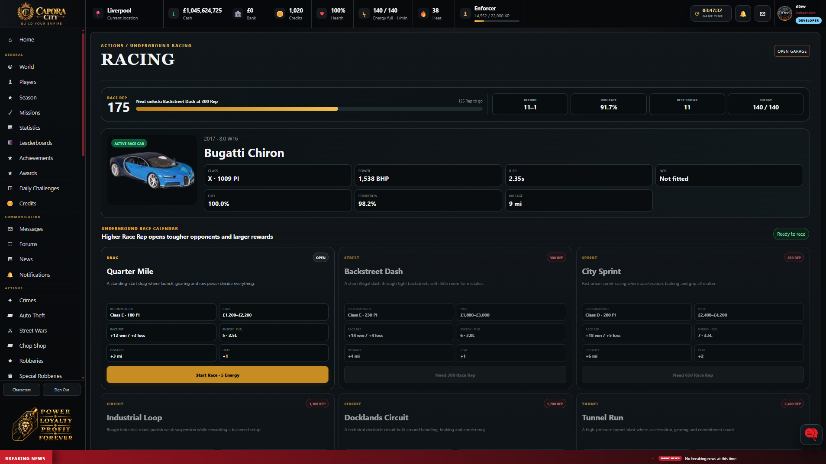The height and width of the screenshot is (464, 826).
Task: Click the Win Rate 91.7% stat
Action: pos(608,104)
